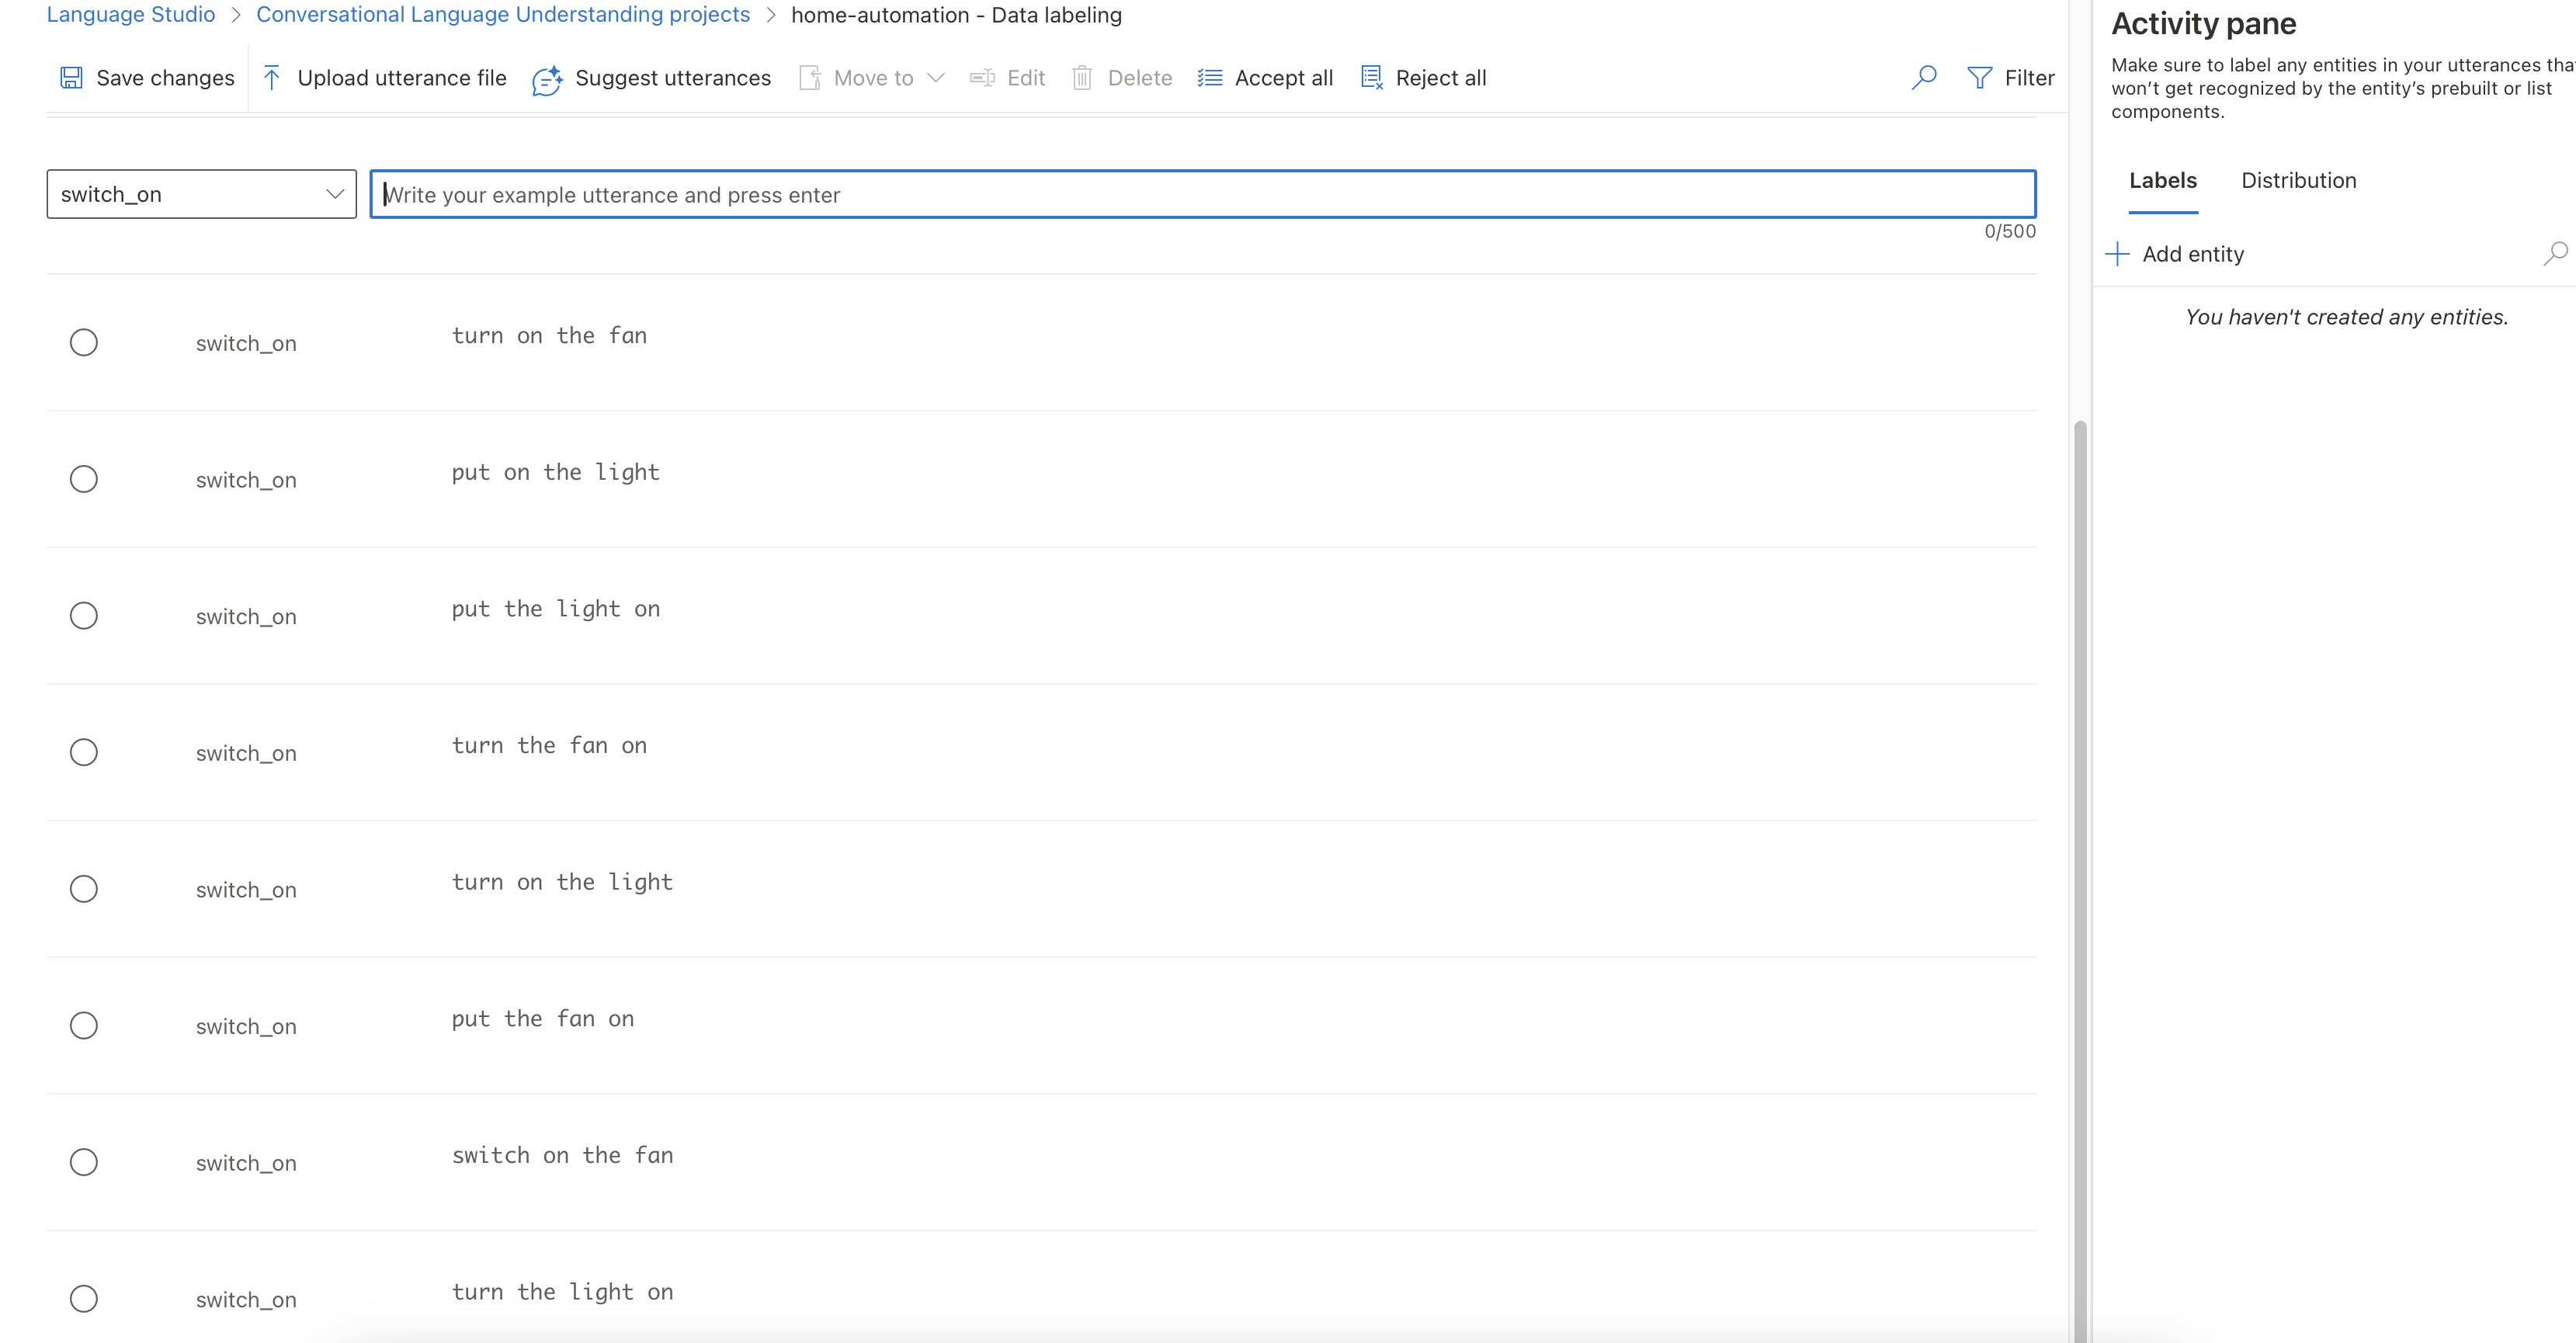The height and width of the screenshot is (1343, 2576).
Task: Click the Save changes disk icon
Action: pyautogui.click(x=71, y=78)
